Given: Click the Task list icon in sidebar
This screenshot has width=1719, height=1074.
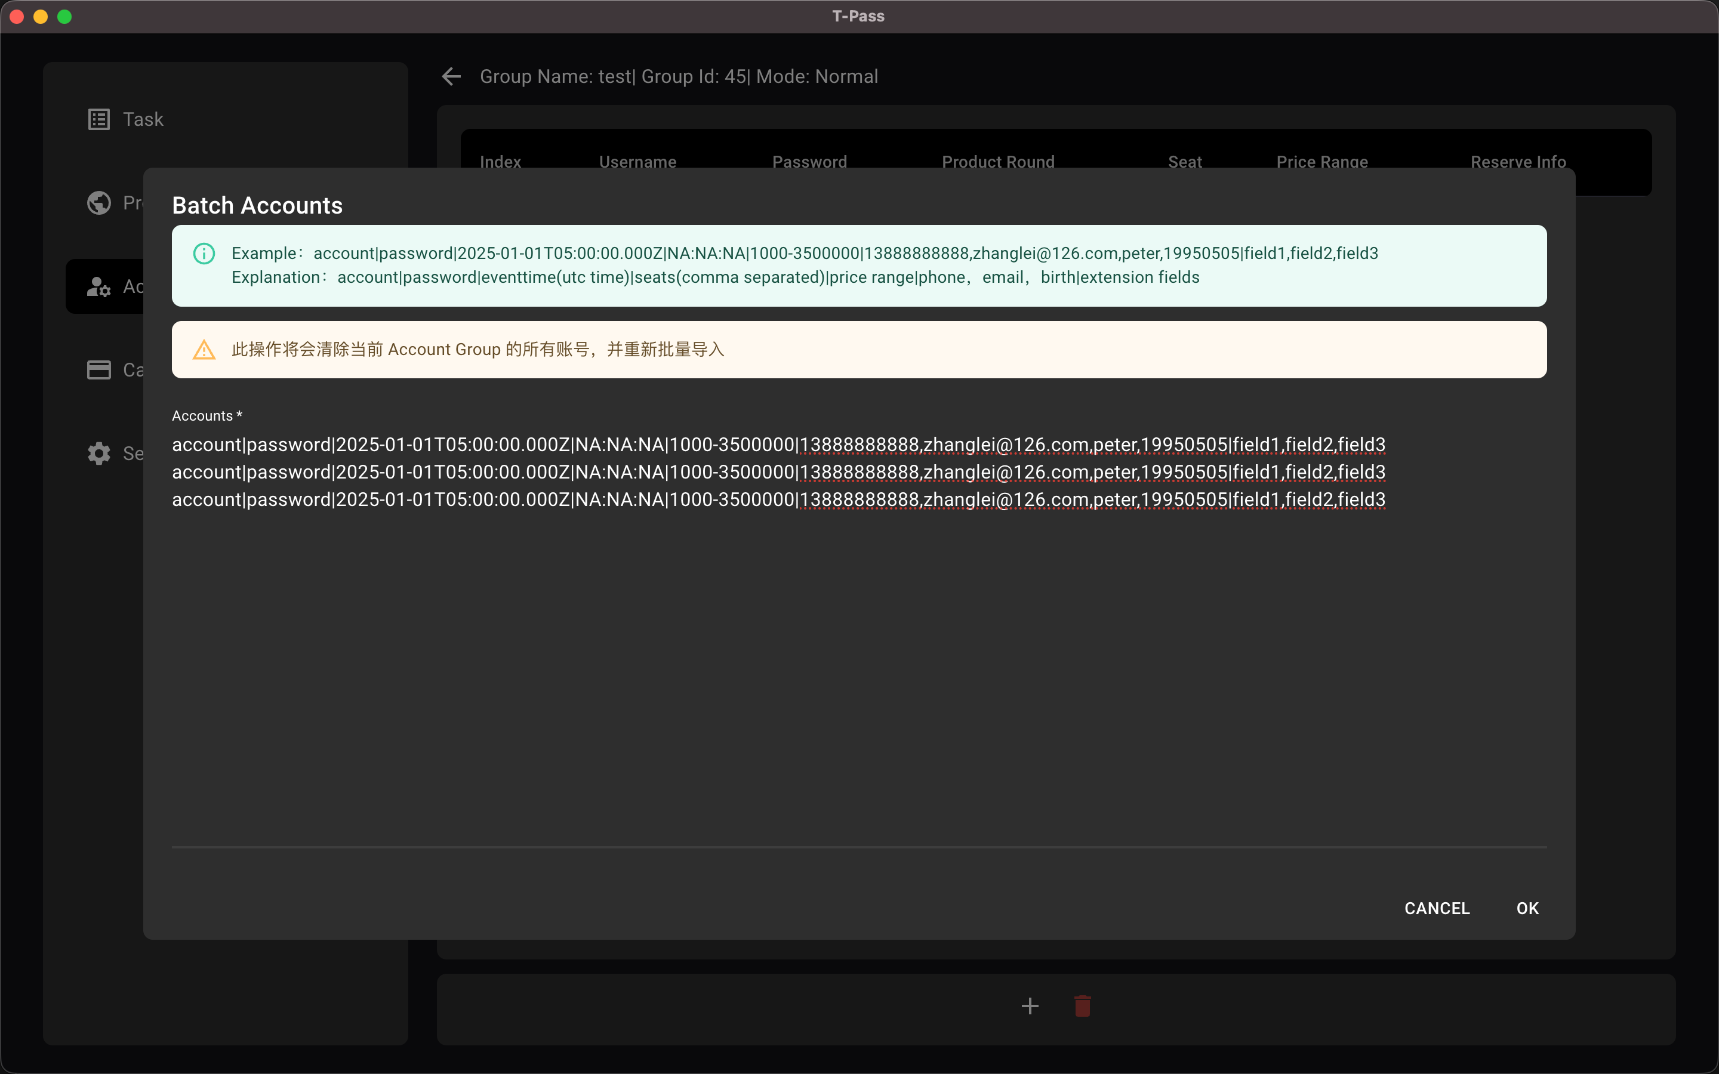Looking at the screenshot, I should point(98,119).
